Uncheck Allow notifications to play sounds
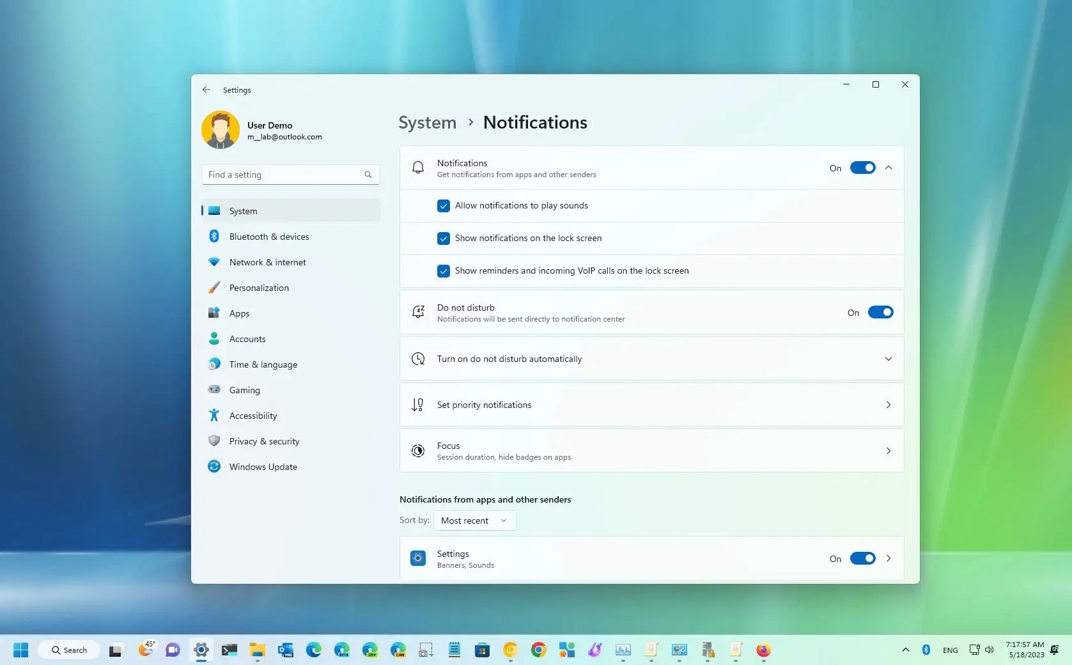Image resolution: width=1072 pixels, height=665 pixels. [x=443, y=206]
